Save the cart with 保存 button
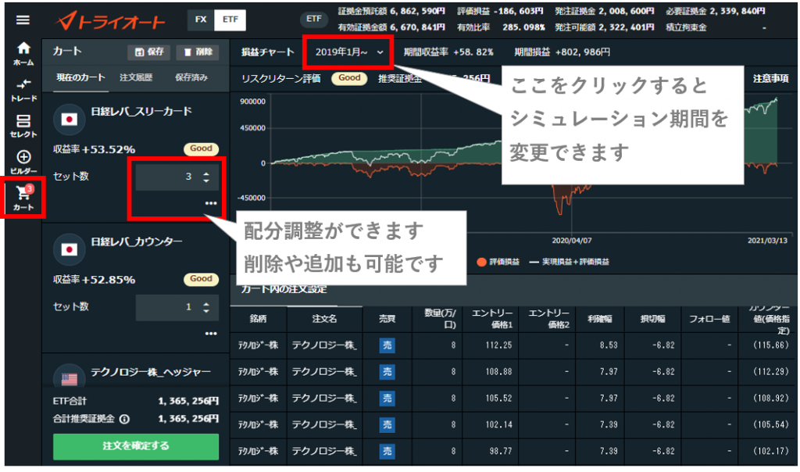 click(148, 52)
